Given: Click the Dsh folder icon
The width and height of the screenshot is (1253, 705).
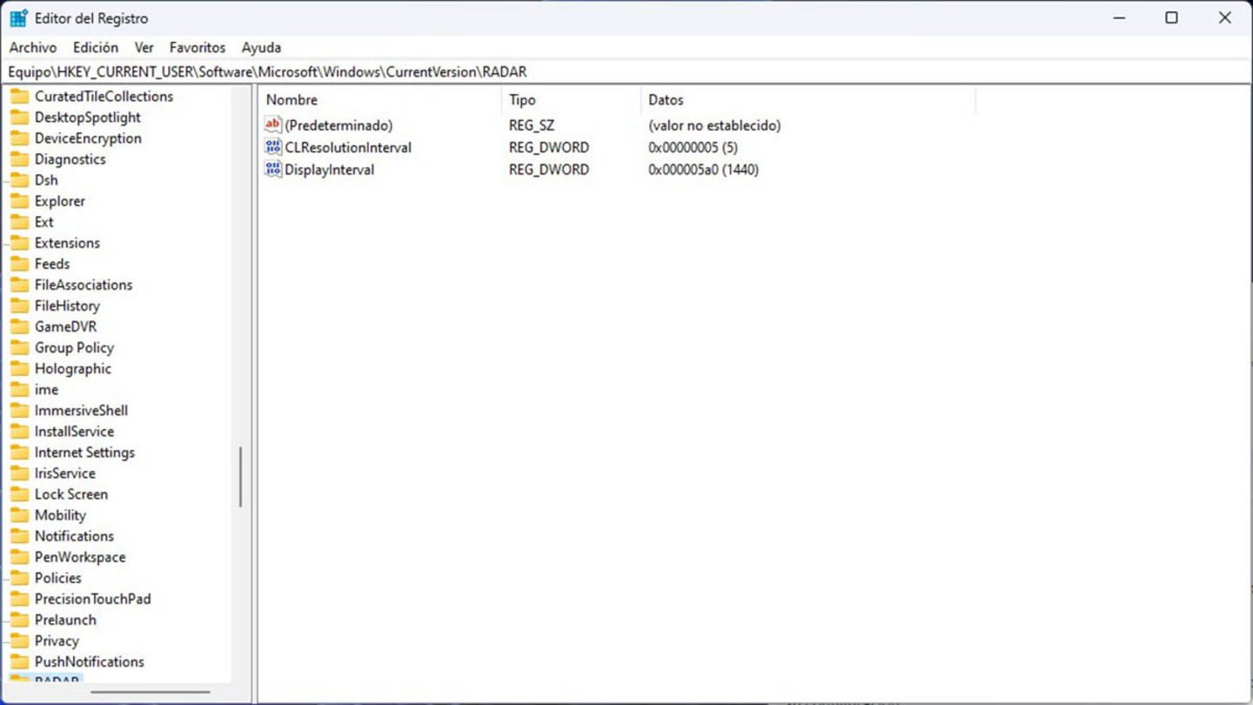Looking at the screenshot, I should tap(20, 180).
